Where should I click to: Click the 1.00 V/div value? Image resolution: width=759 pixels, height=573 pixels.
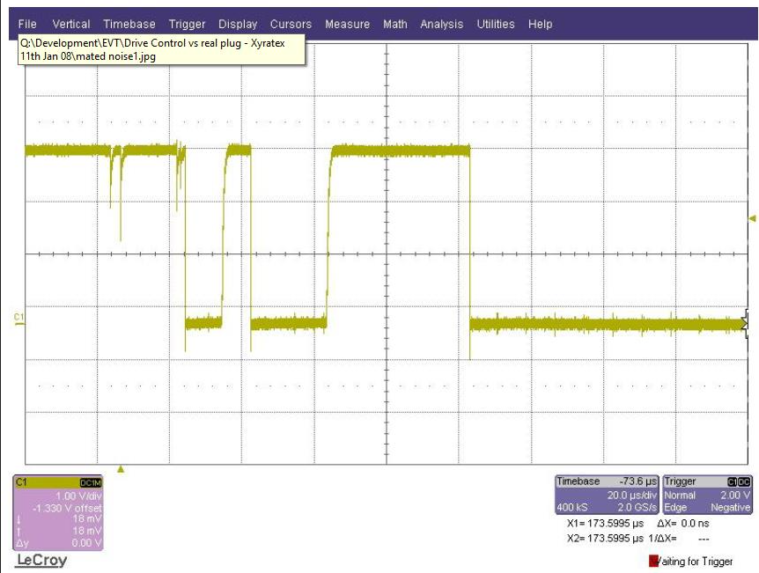[79, 496]
